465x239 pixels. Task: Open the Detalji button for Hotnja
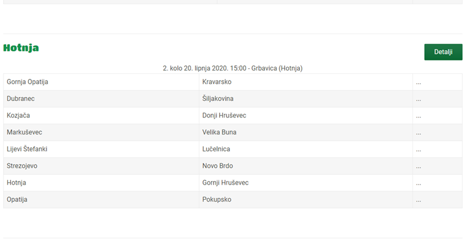pyautogui.click(x=443, y=52)
